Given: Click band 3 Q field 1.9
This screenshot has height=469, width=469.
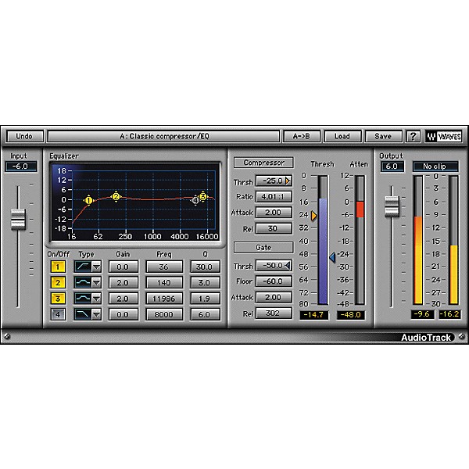Looking at the screenshot, I should point(205,299).
